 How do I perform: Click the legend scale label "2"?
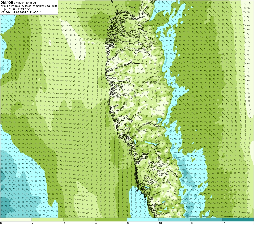(33, 223)
